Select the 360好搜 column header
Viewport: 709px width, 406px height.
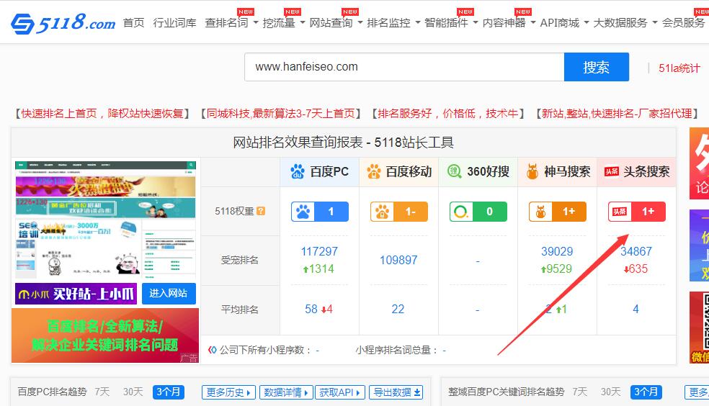478,171
